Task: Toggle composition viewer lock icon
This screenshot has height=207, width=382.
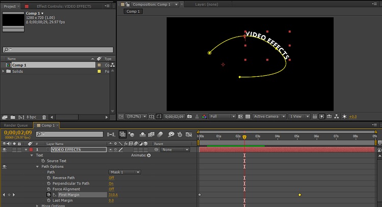Action: point(127,4)
